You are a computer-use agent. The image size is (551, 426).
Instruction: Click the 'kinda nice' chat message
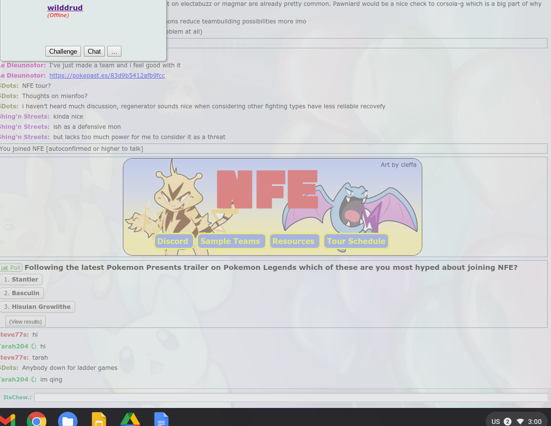point(68,117)
